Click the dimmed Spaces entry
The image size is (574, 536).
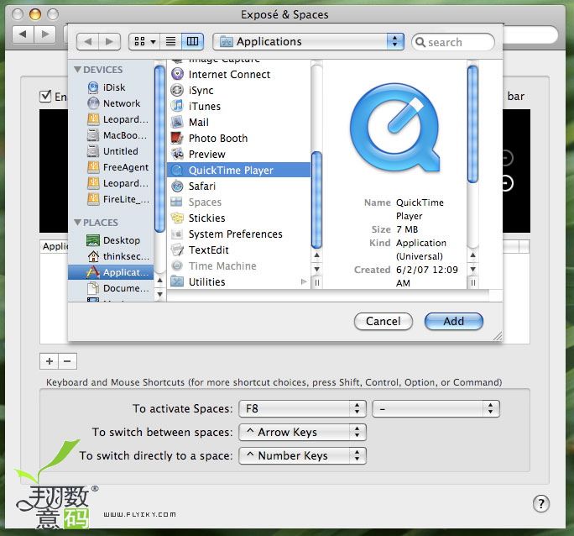point(196,202)
